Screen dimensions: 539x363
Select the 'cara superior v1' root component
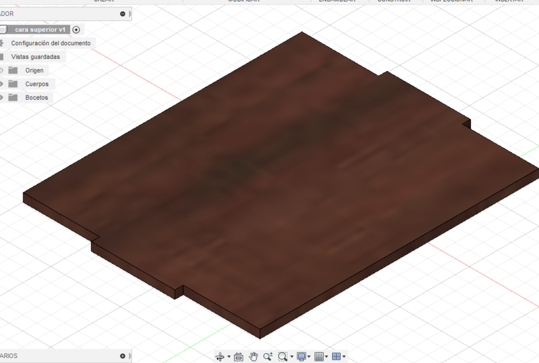tap(40, 30)
